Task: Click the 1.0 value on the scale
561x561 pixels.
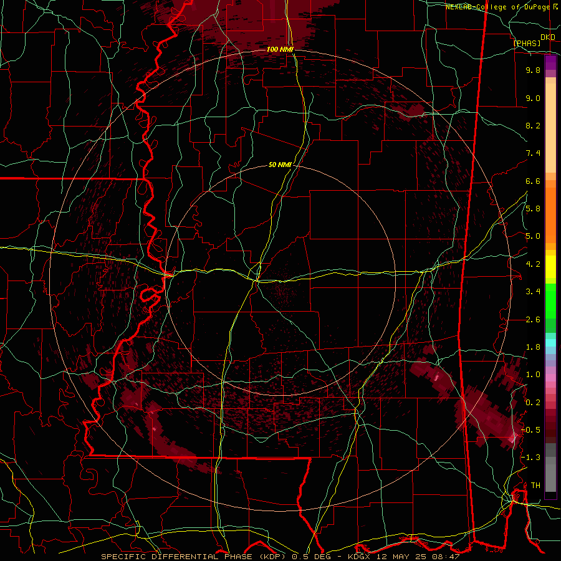Action: tap(533, 375)
